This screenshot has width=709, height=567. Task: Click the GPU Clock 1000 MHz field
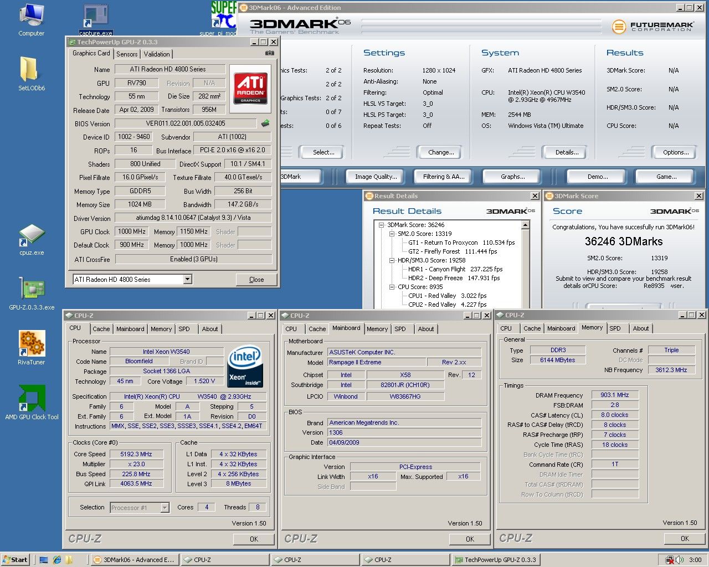point(132,231)
